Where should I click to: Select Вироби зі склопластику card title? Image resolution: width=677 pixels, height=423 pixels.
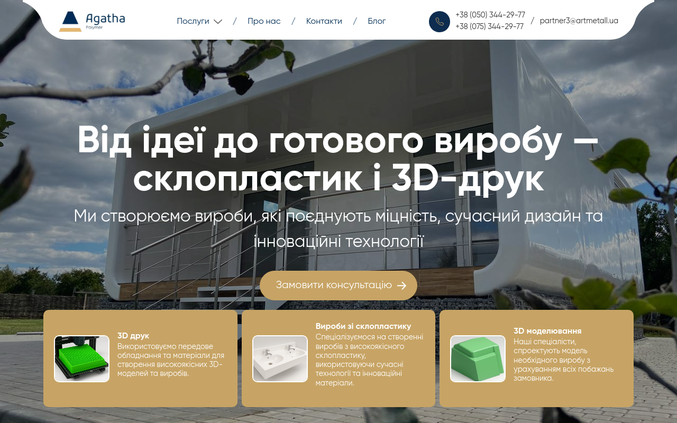[x=363, y=326]
